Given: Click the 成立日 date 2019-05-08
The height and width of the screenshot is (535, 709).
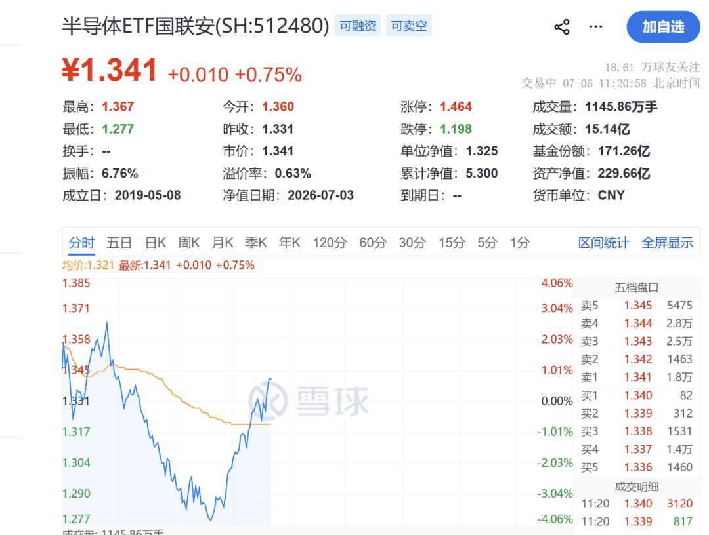Looking at the screenshot, I should [148, 195].
